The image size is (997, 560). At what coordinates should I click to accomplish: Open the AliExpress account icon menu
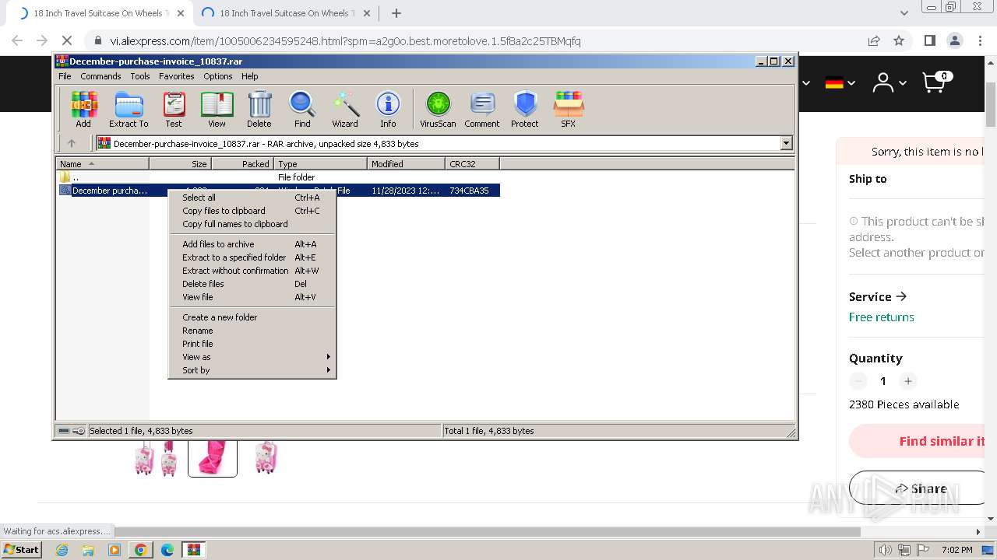click(x=889, y=82)
